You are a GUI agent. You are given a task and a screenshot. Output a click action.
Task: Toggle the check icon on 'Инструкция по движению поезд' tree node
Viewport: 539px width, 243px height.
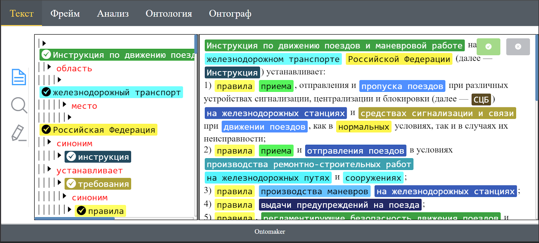point(46,55)
